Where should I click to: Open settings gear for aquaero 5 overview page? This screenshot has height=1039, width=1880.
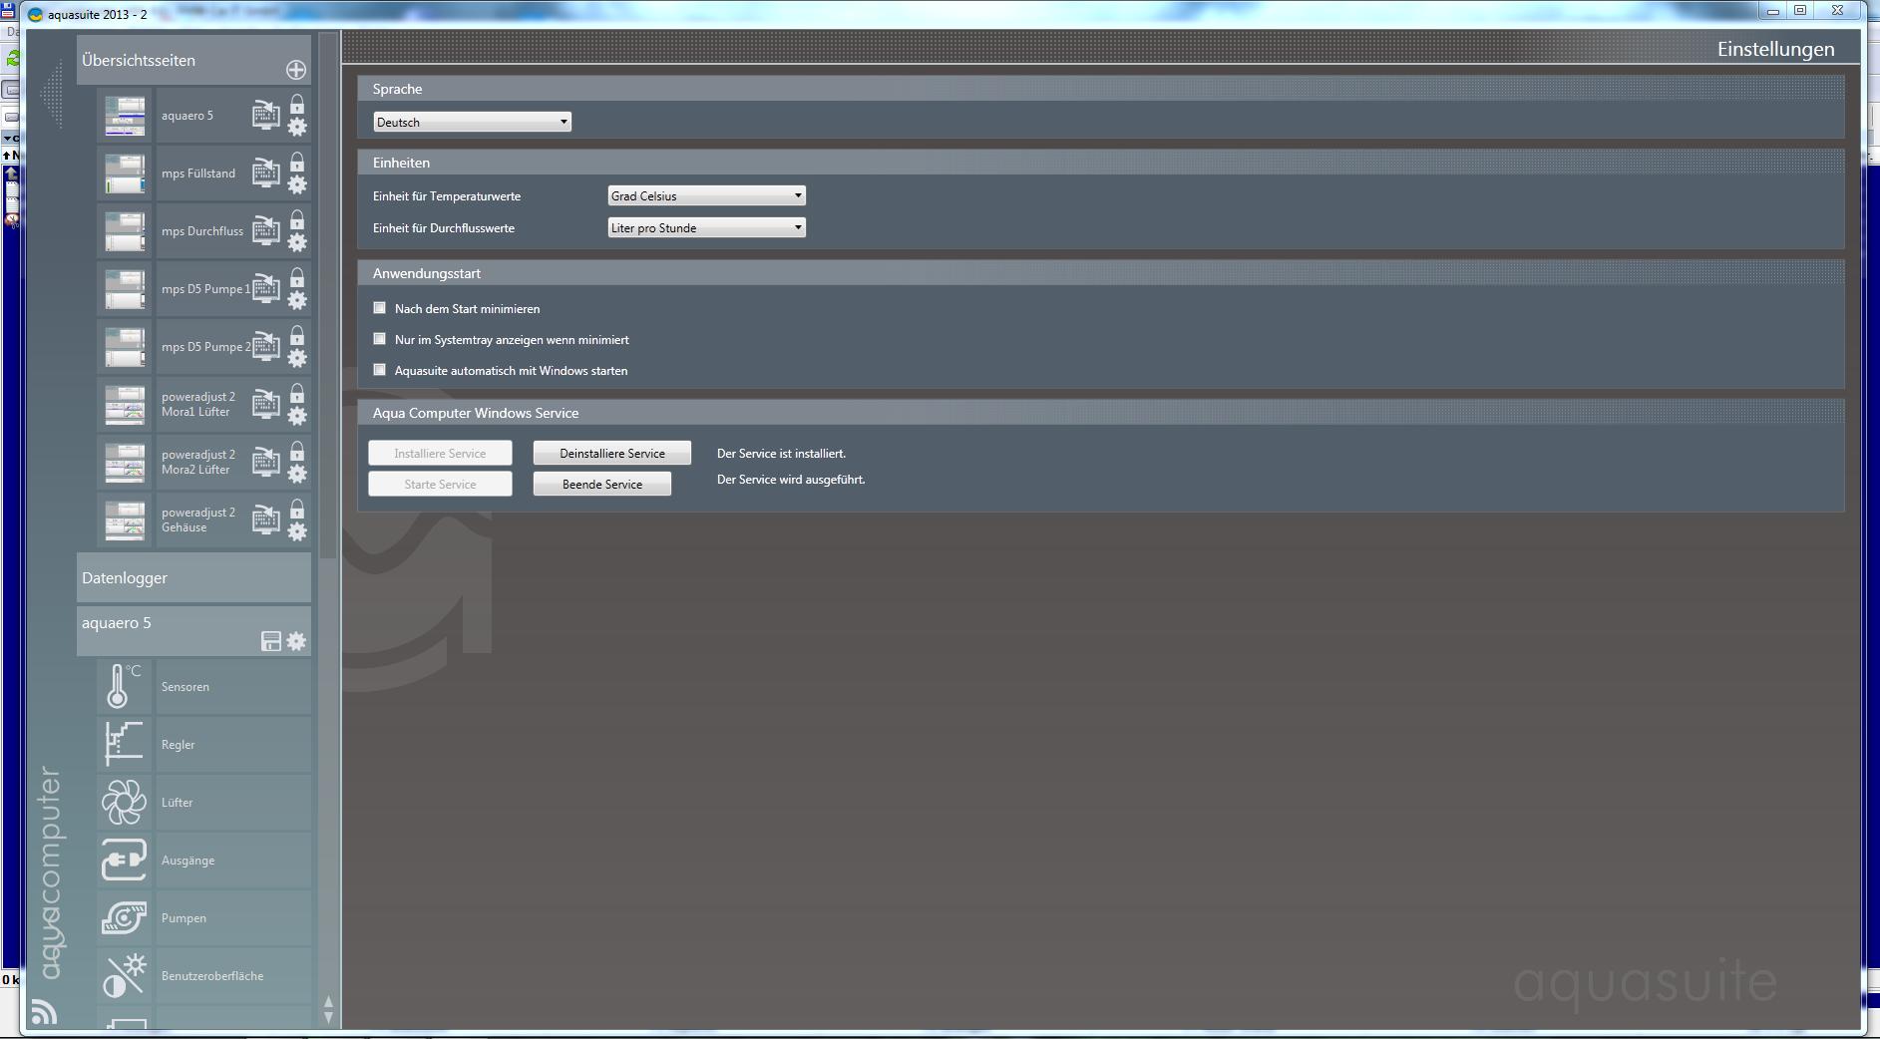click(297, 127)
